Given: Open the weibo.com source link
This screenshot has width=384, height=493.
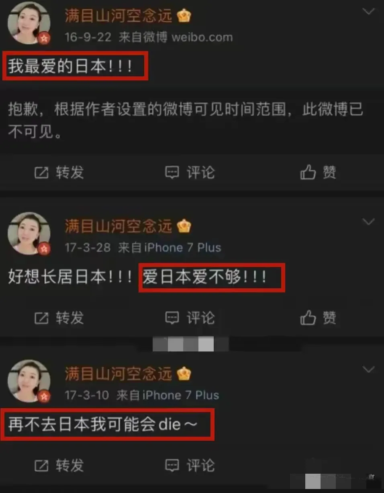Looking at the screenshot, I should pos(202,37).
